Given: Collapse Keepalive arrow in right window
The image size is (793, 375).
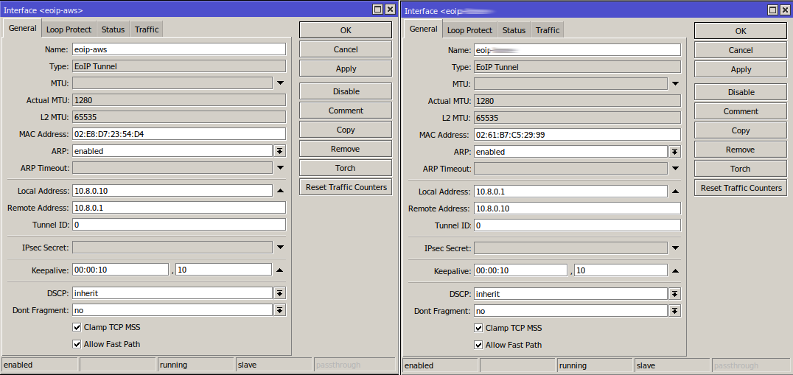Looking at the screenshot, I should (x=675, y=271).
